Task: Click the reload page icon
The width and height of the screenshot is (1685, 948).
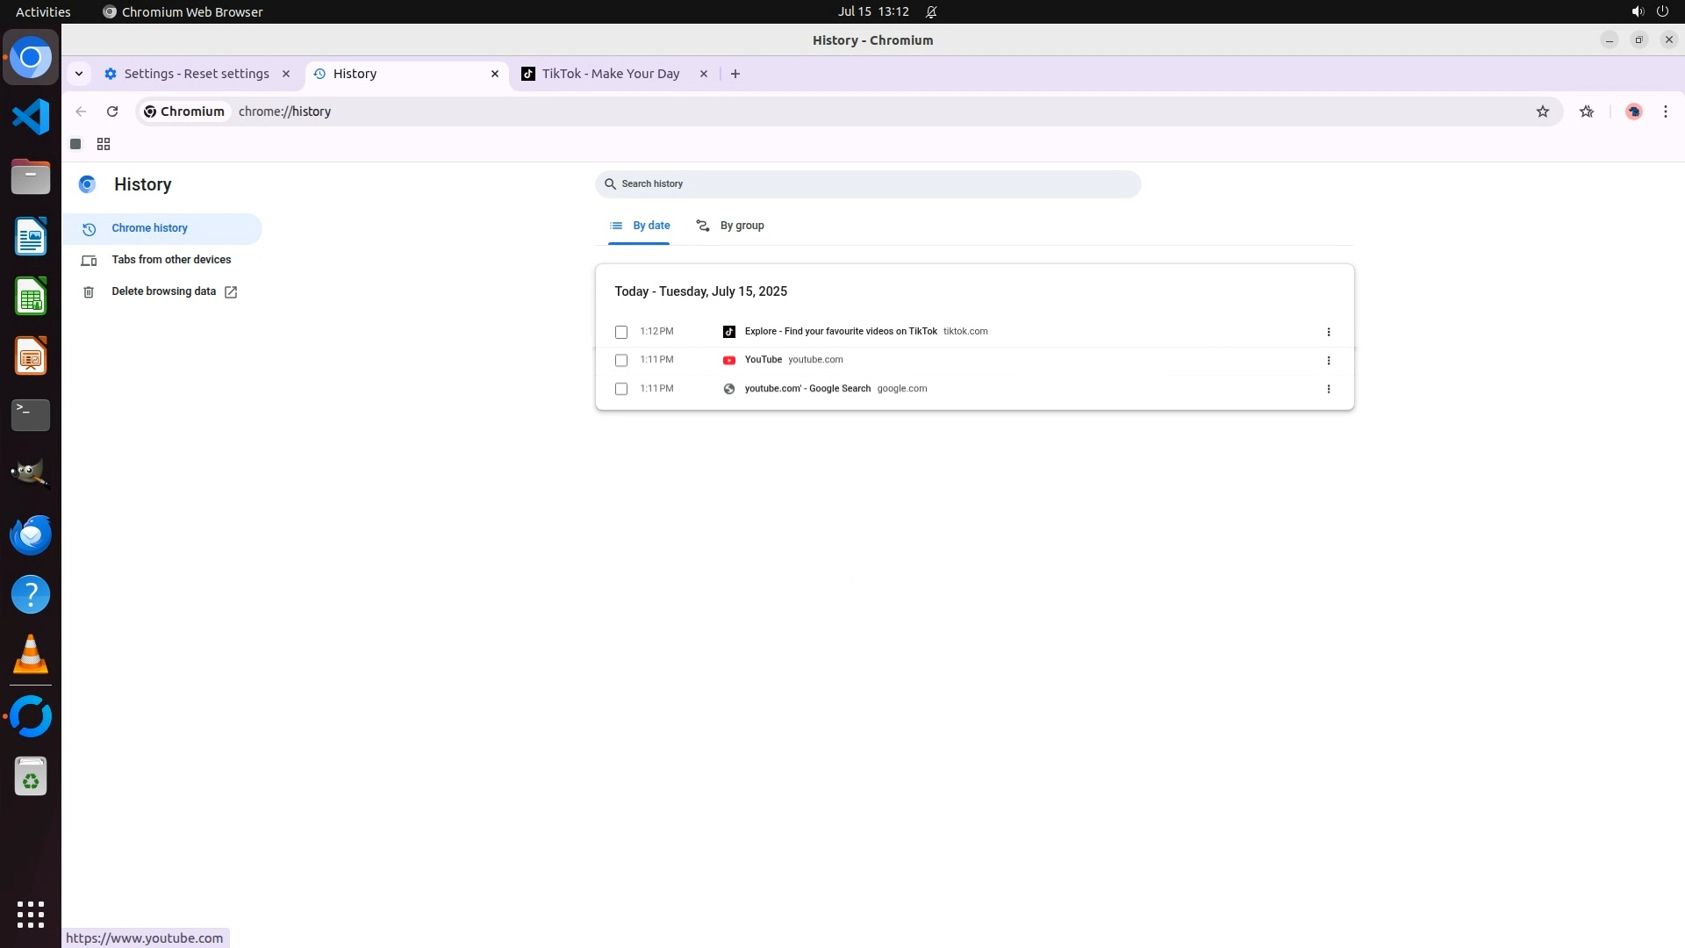Action: point(112,111)
